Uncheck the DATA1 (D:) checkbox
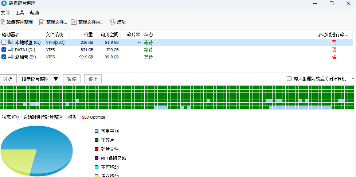Image resolution: width=356 pixels, height=177 pixels. point(4,49)
